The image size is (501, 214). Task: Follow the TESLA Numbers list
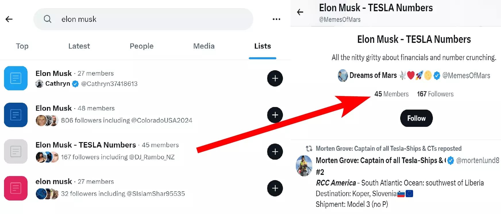[416, 118]
